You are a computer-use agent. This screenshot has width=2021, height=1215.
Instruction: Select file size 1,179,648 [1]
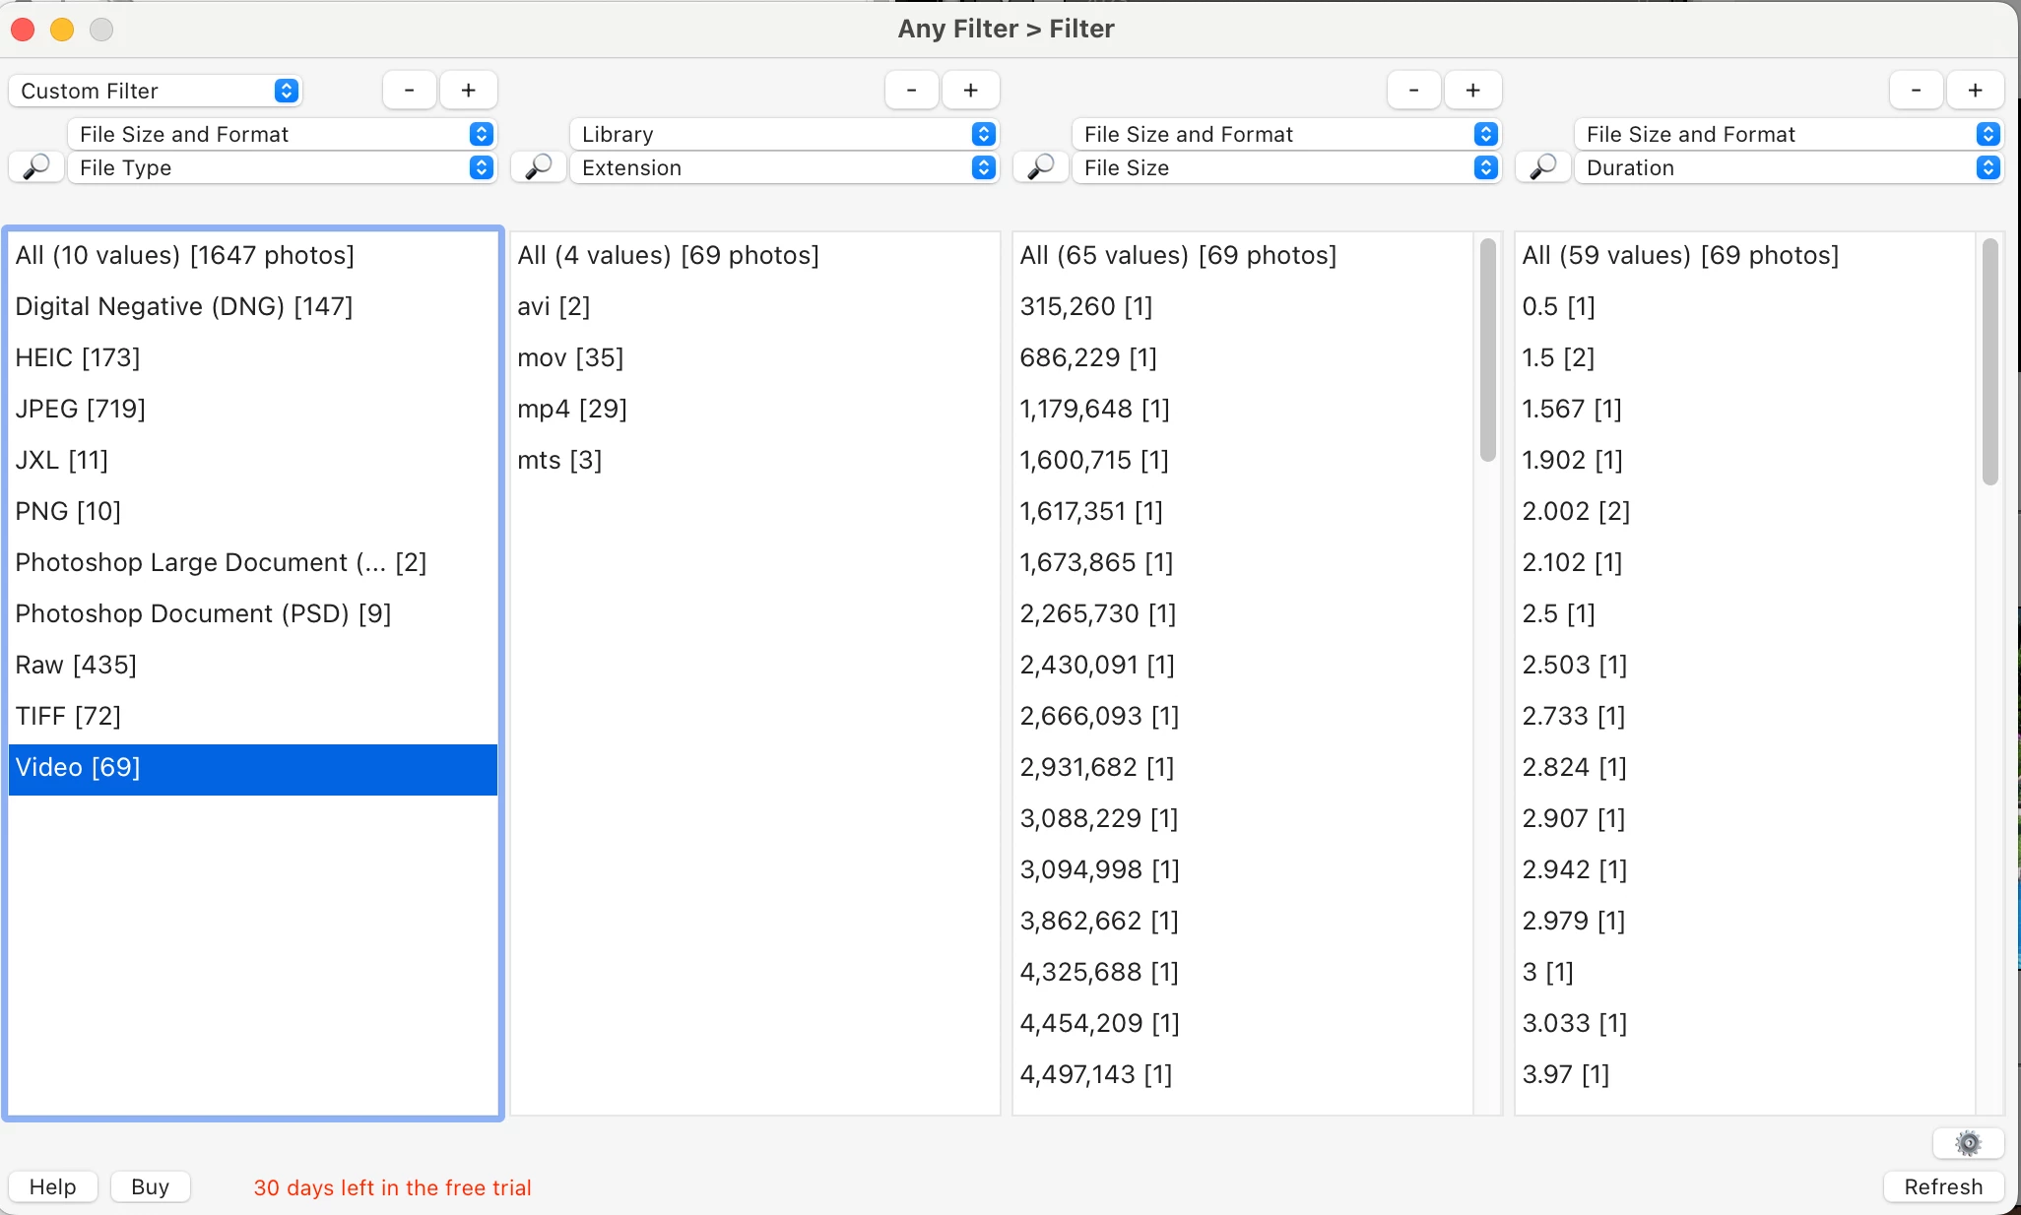coord(1243,410)
